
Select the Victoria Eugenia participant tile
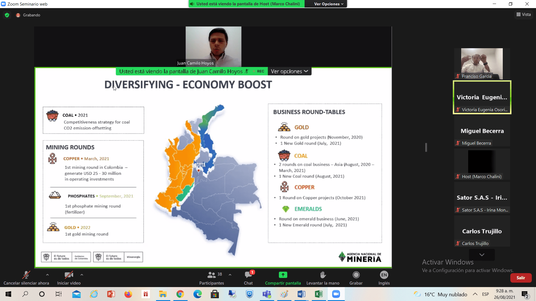coord(482,97)
